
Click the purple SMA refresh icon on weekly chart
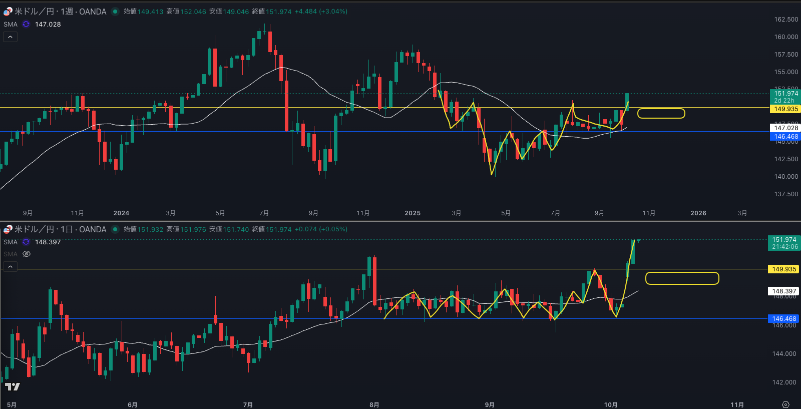tap(26, 24)
